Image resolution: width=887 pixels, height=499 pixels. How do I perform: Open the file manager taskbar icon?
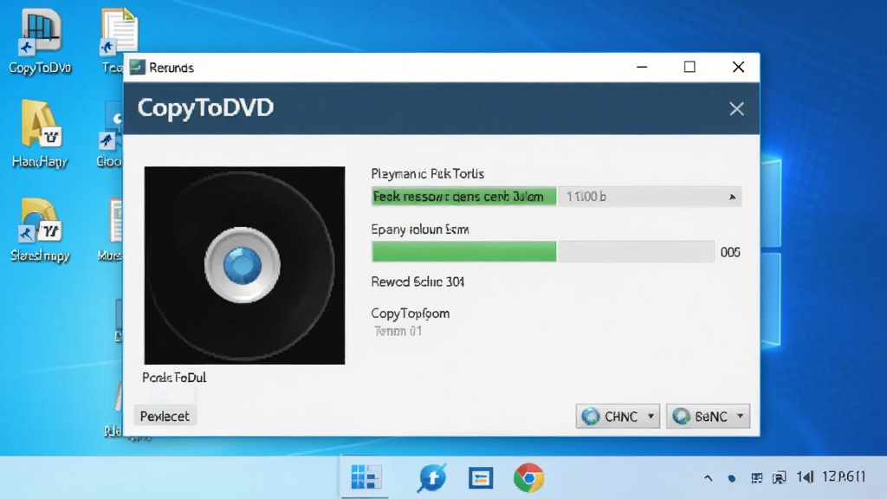click(481, 478)
